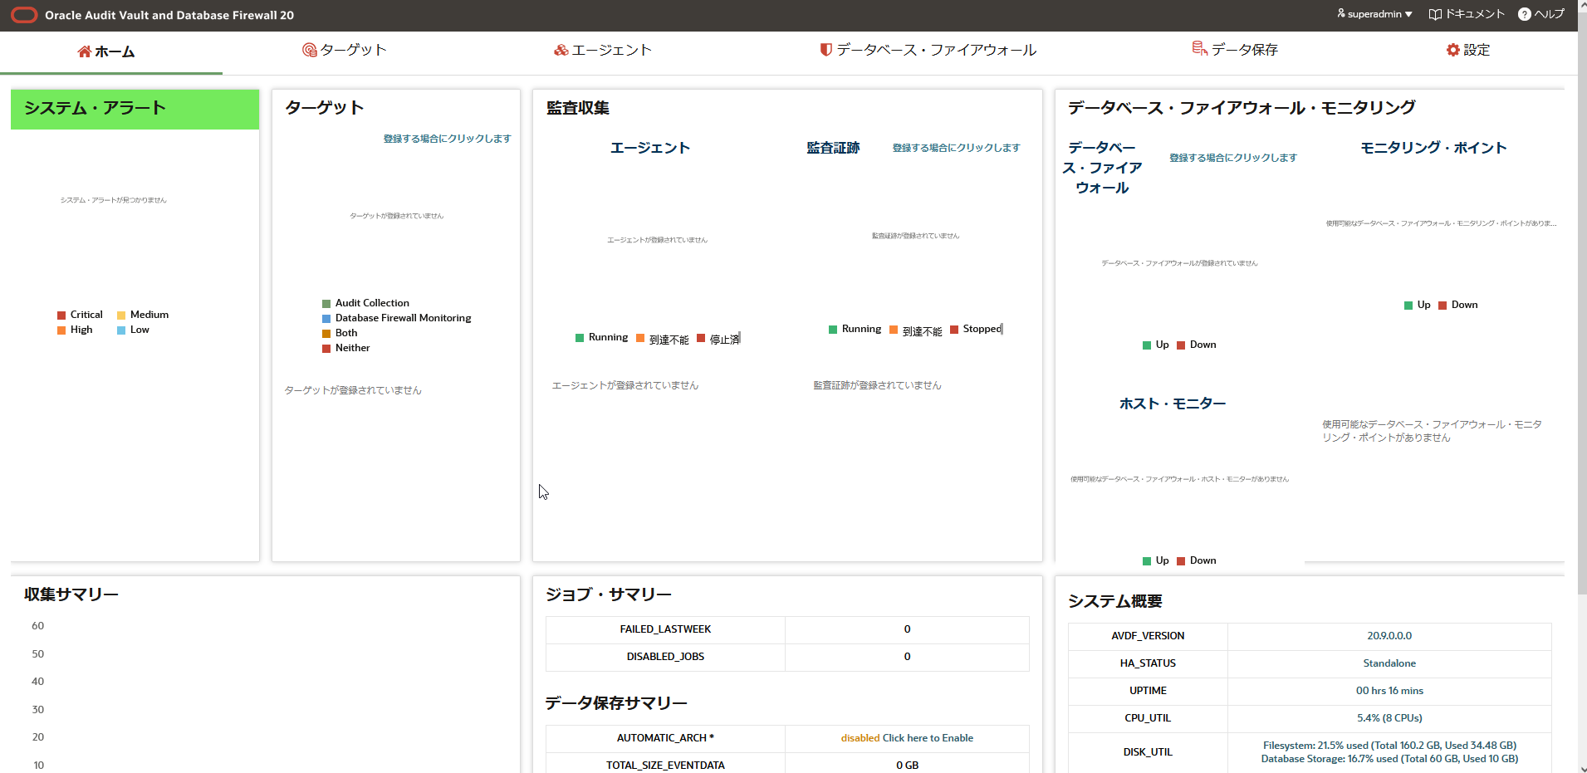Click the Audit Collection legend swatch
Viewport: 1587px width, 773px height.
(326, 304)
